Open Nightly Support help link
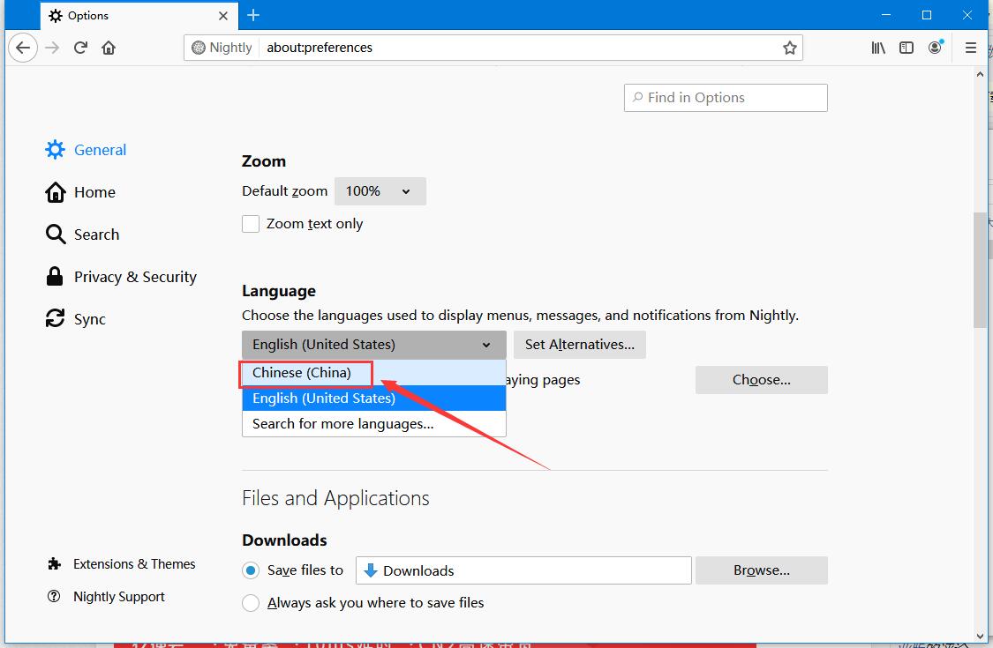993x648 pixels. point(106,597)
